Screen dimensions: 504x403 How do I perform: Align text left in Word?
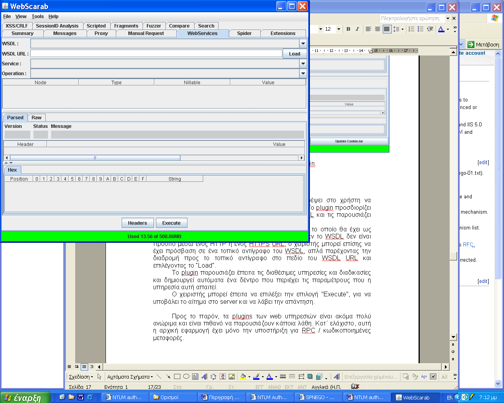click(x=369, y=29)
